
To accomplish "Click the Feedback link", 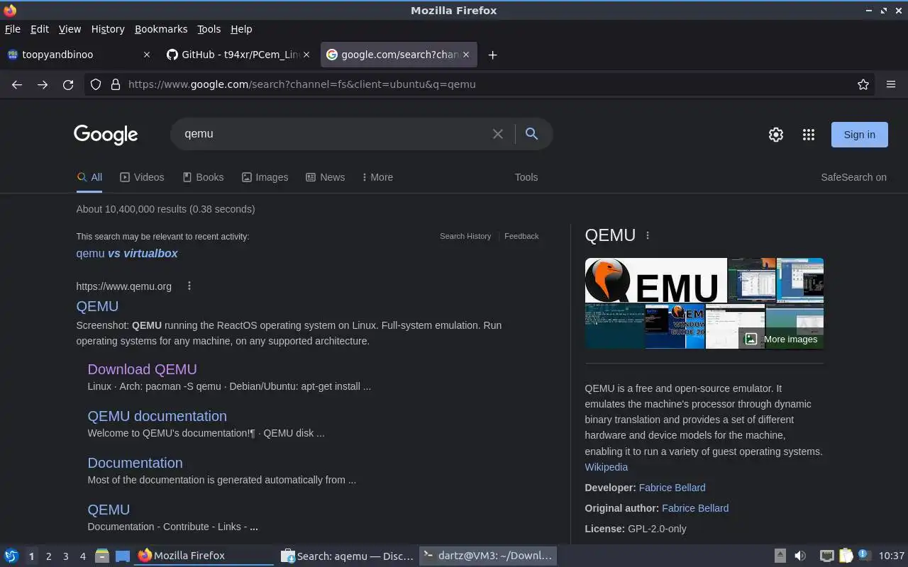I will pos(521,236).
